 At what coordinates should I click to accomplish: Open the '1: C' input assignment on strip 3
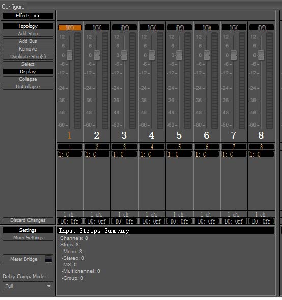coord(125,154)
